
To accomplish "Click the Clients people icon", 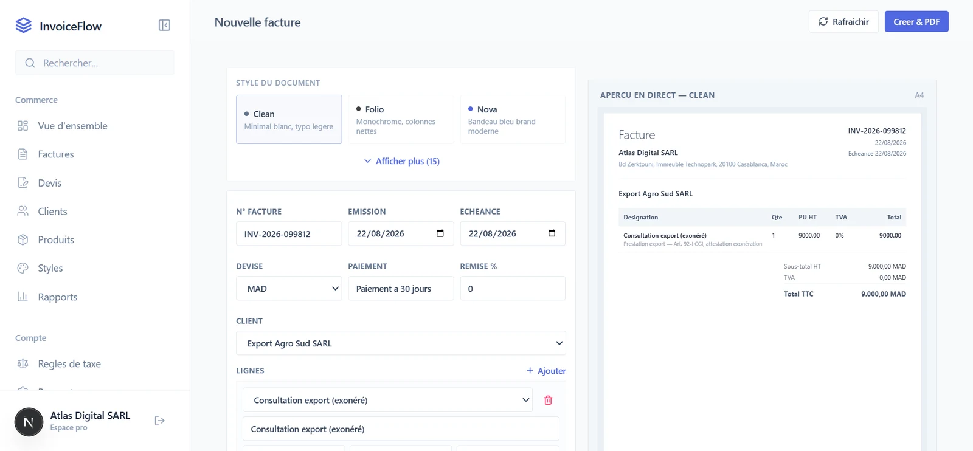I will pos(23,212).
